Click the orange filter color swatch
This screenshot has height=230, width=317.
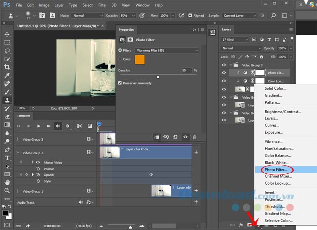[x=139, y=59]
